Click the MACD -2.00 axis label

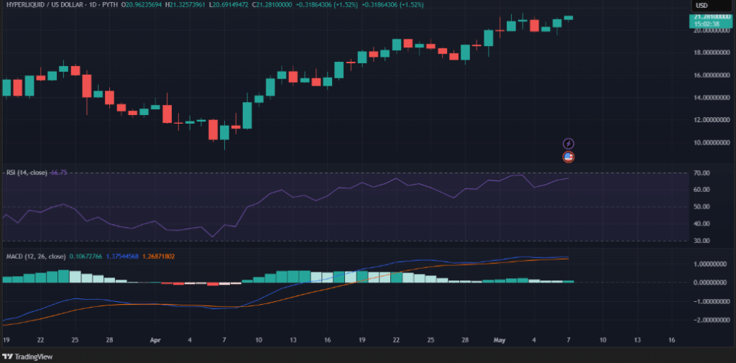(x=711, y=320)
